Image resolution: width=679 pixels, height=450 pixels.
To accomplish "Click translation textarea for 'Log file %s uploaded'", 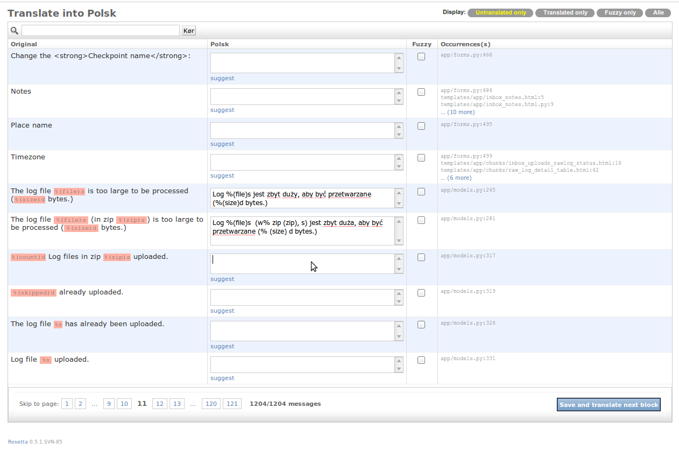I will (302, 364).
